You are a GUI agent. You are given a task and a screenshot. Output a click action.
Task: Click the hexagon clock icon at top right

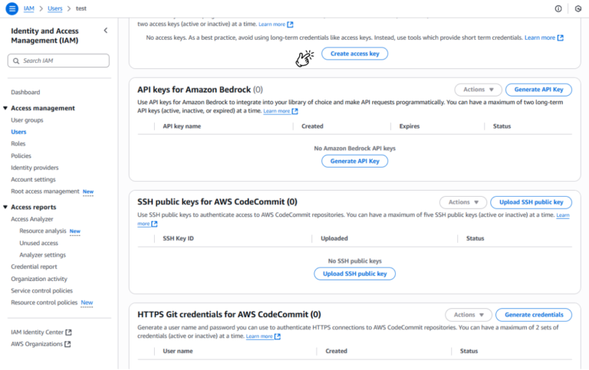577,8
